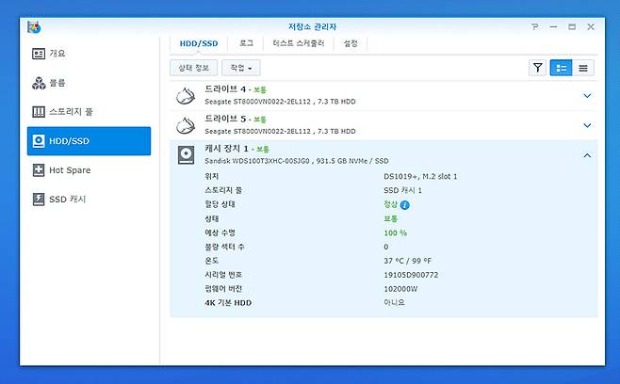Collapse the 캐시 장치 1 row chevron
The height and width of the screenshot is (384, 620).
(587, 155)
